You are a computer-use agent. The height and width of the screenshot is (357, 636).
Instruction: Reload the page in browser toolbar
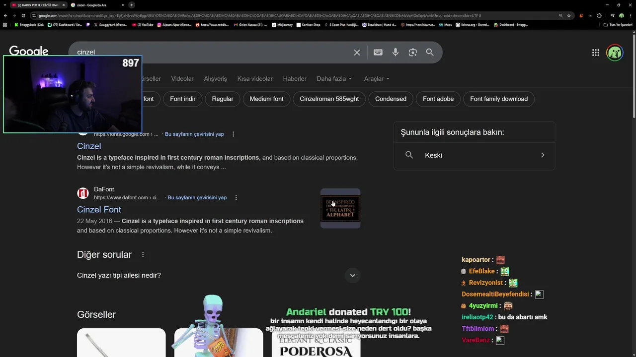pyautogui.click(x=23, y=15)
